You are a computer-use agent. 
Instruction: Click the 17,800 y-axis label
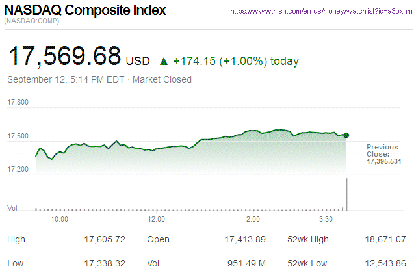pyautogui.click(x=18, y=103)
